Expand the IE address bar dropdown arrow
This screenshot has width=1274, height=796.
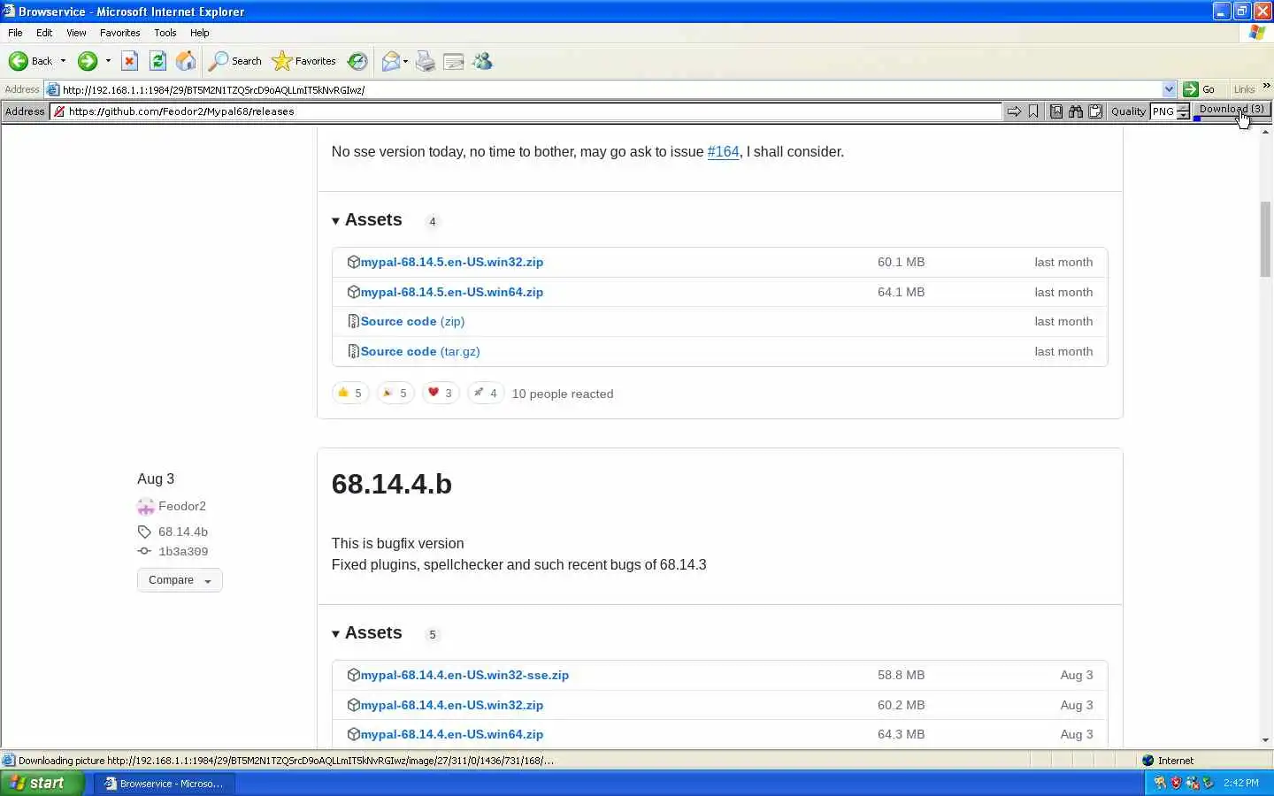1169,89
